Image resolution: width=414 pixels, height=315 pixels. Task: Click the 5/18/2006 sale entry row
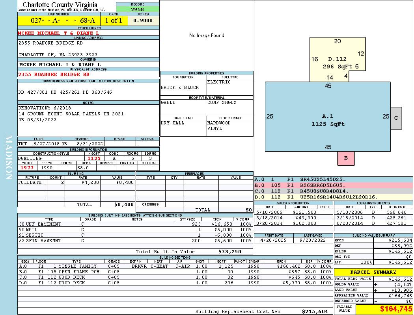pyautogui.click(x=293, y=212)
